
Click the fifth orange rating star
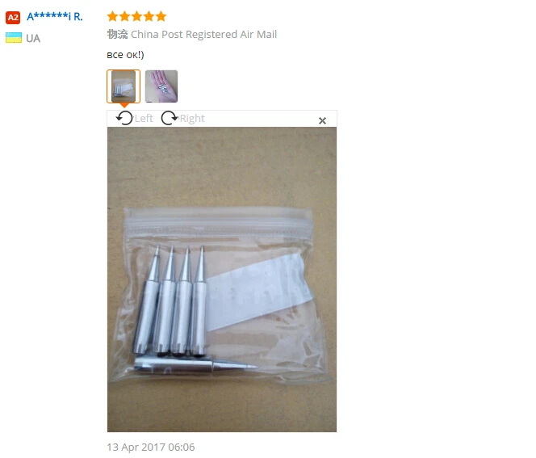click(161, 16)
